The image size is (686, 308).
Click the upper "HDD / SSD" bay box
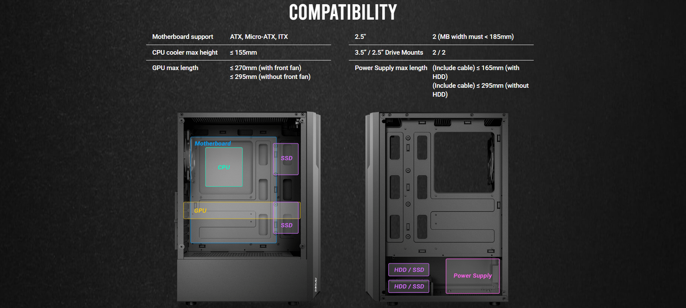pos(409,270)
